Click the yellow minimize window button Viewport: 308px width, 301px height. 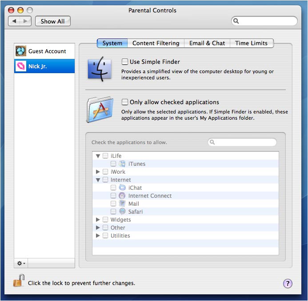20,10
